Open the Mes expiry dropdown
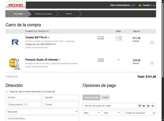The image size is (164, 121). pos(92,113)
